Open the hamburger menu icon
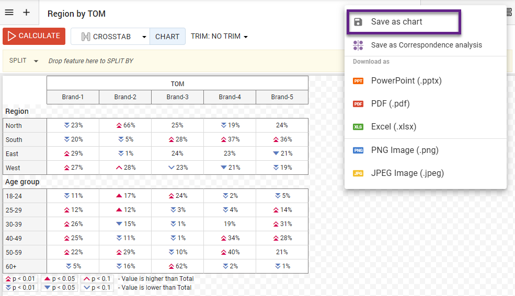This screenshot has height=296, width=515. [9, 13]
